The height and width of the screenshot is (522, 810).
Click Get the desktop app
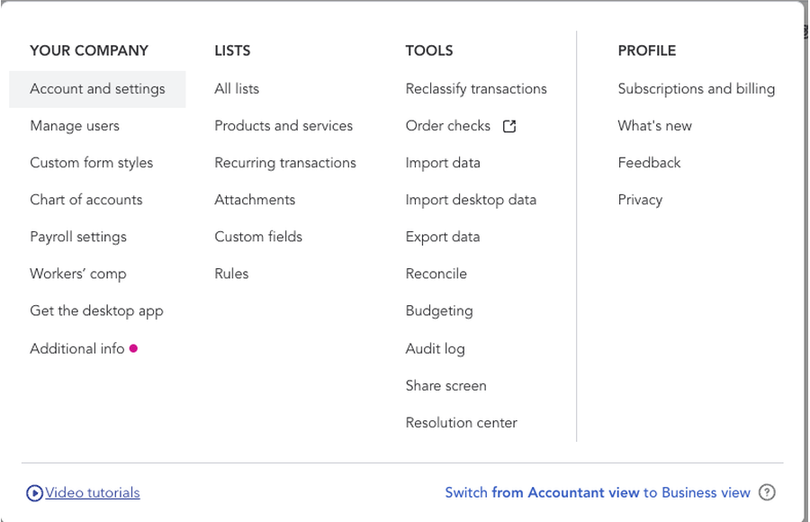(x=96, y=310)
